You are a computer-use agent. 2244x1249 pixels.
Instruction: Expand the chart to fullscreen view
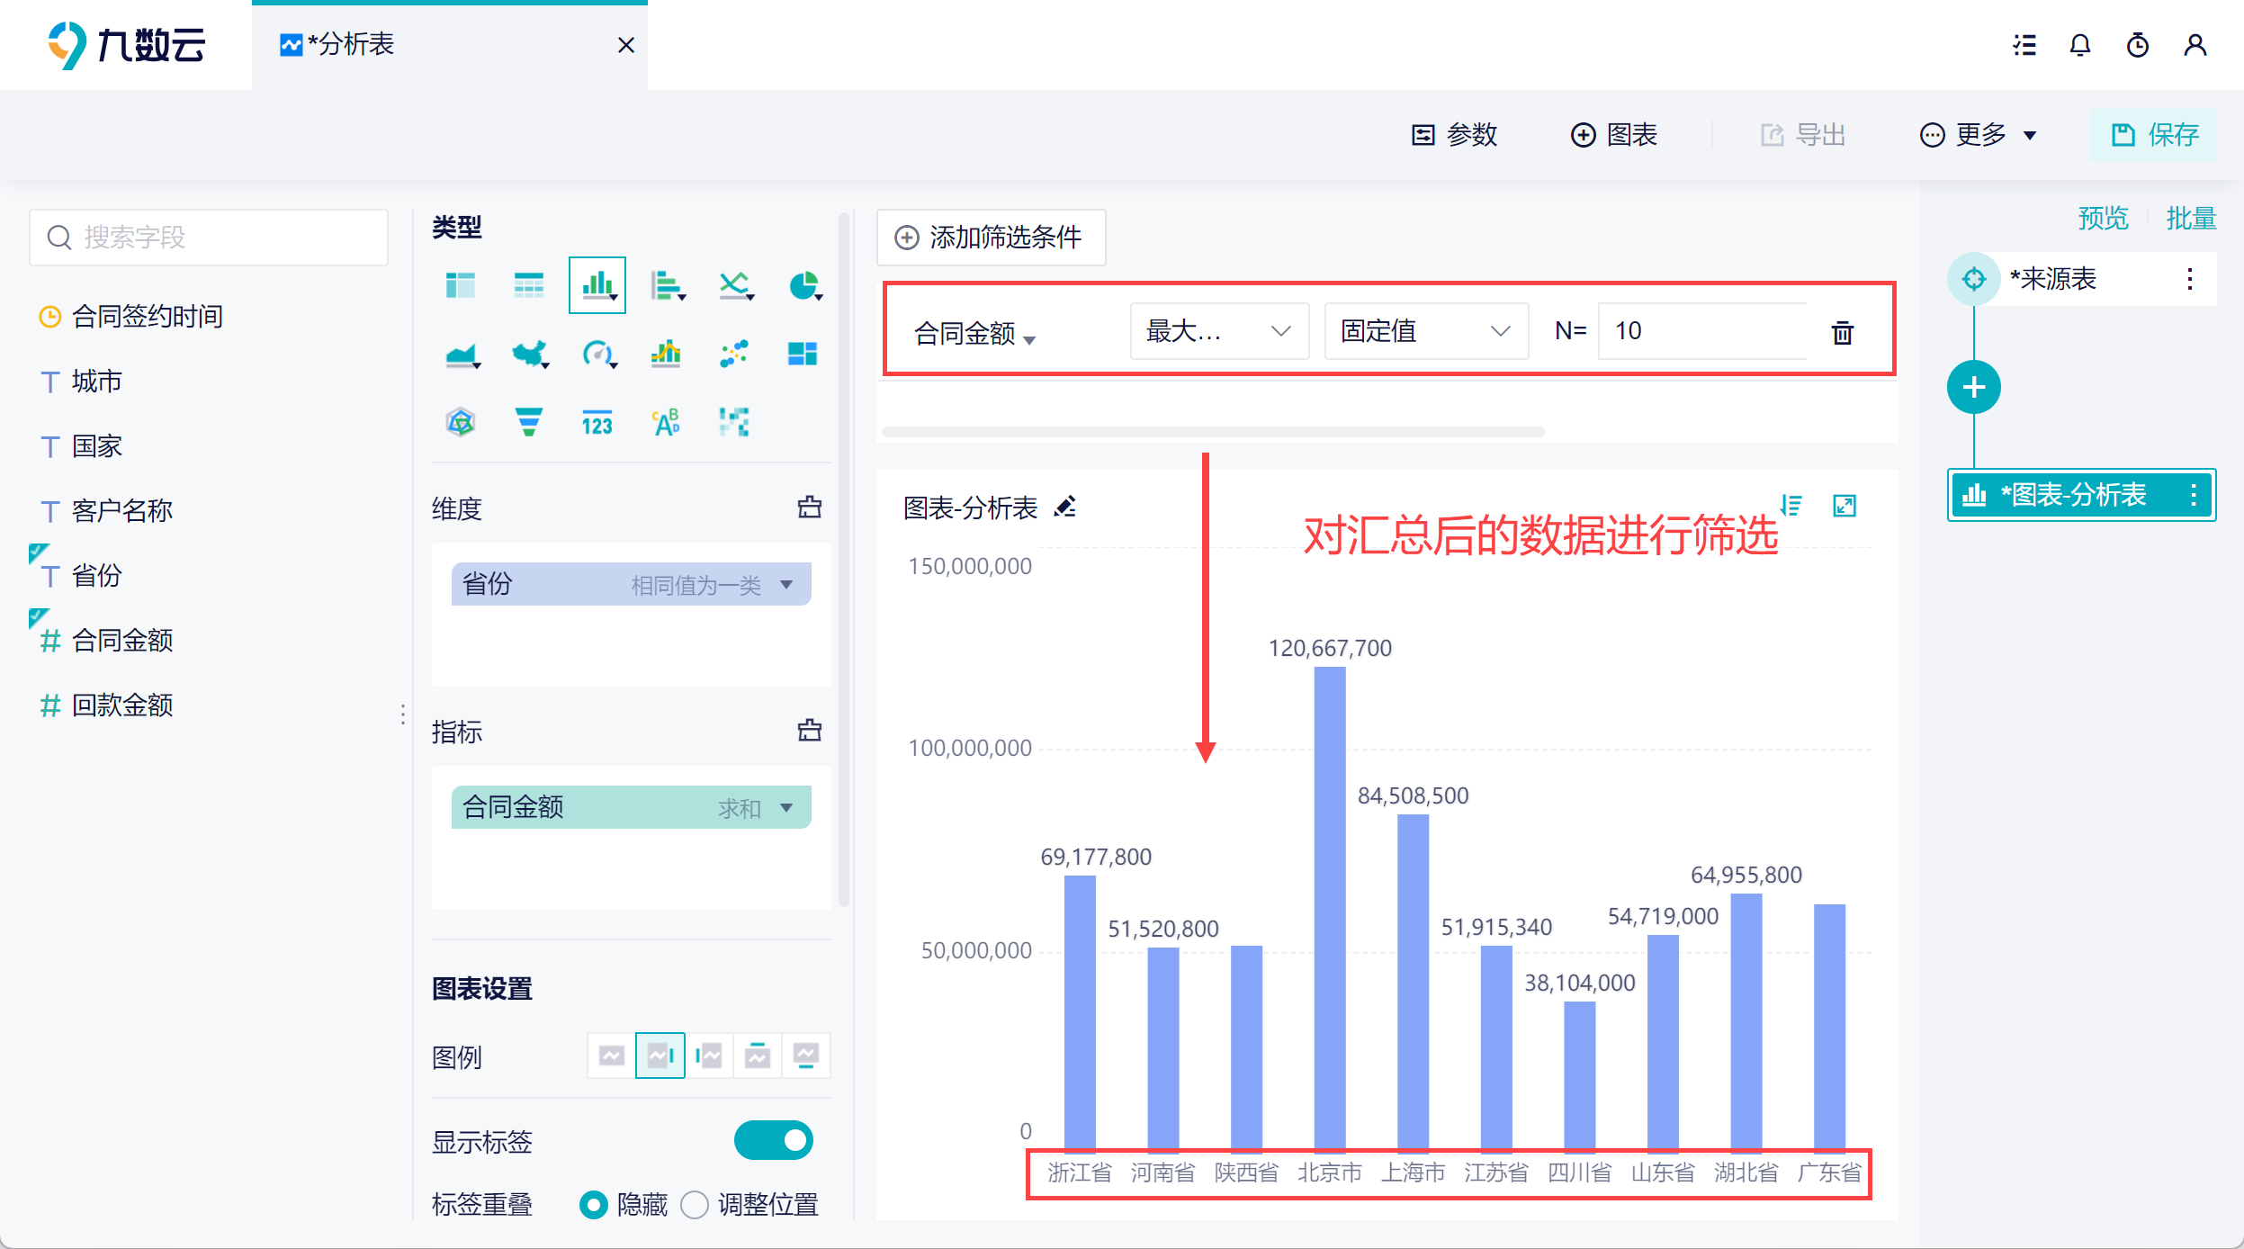tap(1845, 506)
